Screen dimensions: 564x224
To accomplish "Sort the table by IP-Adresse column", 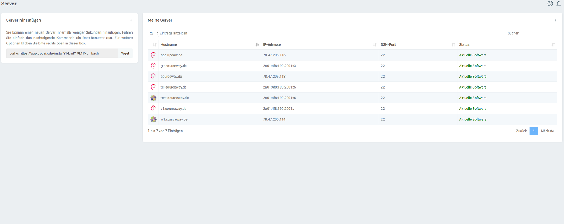I will tap(319, 45).
